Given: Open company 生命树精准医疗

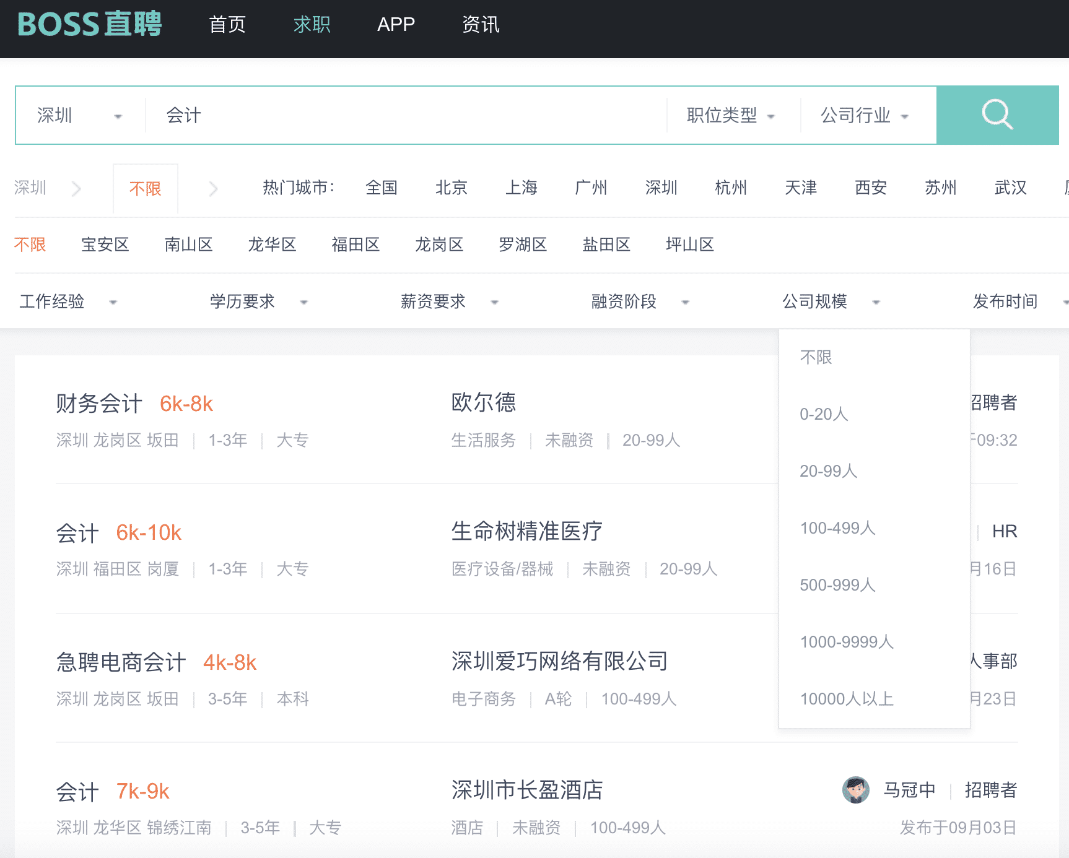Looking at the screenshot, I should click(527, 531).
